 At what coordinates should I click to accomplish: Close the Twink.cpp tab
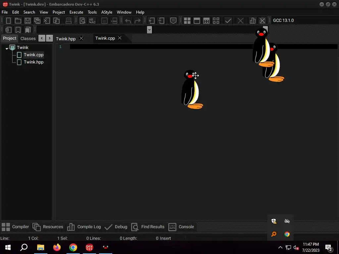coord(120,38)
